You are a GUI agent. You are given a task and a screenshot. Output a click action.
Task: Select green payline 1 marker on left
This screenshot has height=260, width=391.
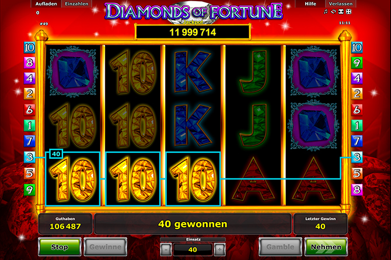point(29,125)
